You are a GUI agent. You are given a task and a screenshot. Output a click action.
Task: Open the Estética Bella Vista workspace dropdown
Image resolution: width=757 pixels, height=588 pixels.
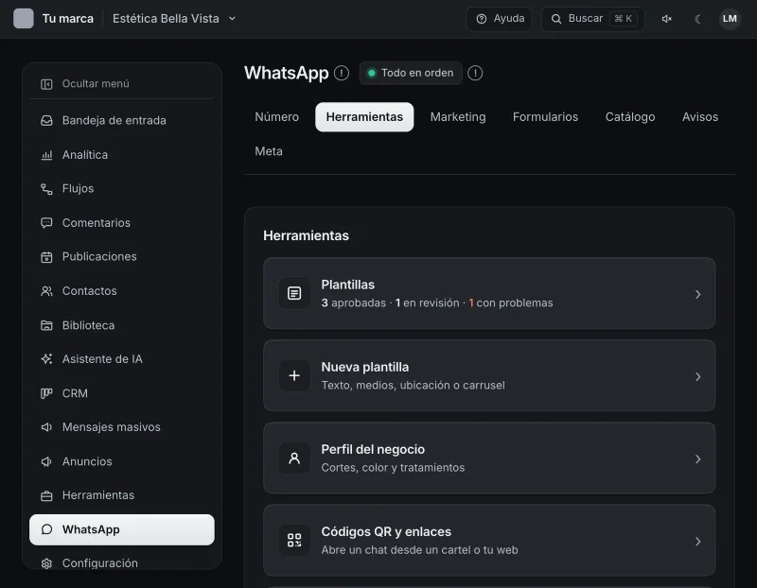click(174, 19)
